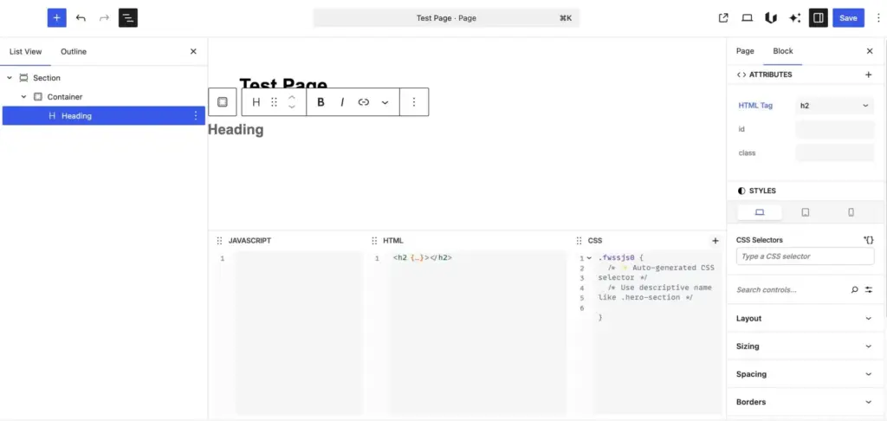Toggle bold formatting
Viewport: 887px width, 421px height.
click(320, 102)
